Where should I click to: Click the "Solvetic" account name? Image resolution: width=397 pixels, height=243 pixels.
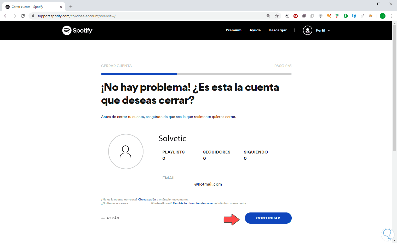click(x=172, y=138)
